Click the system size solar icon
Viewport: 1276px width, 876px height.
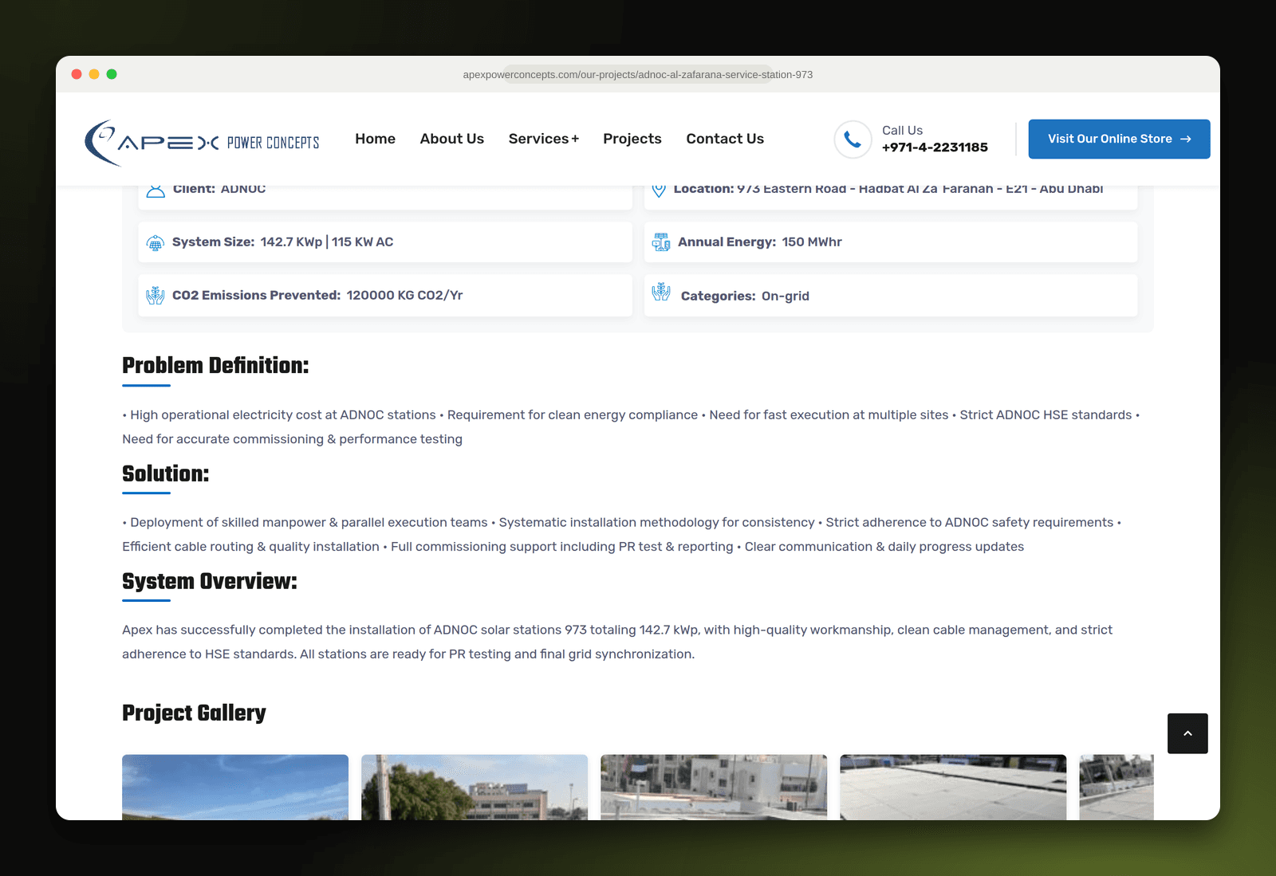[x=156, y=243]
